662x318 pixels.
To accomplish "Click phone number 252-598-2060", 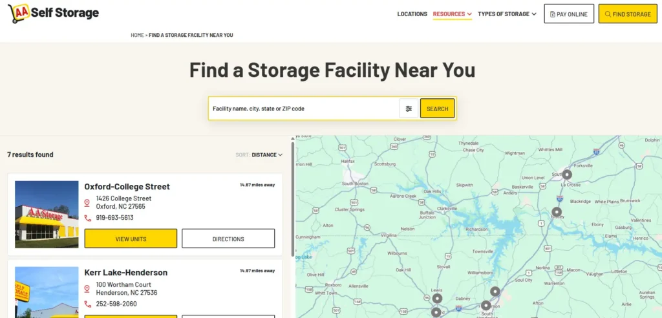I will coord(116,304).
